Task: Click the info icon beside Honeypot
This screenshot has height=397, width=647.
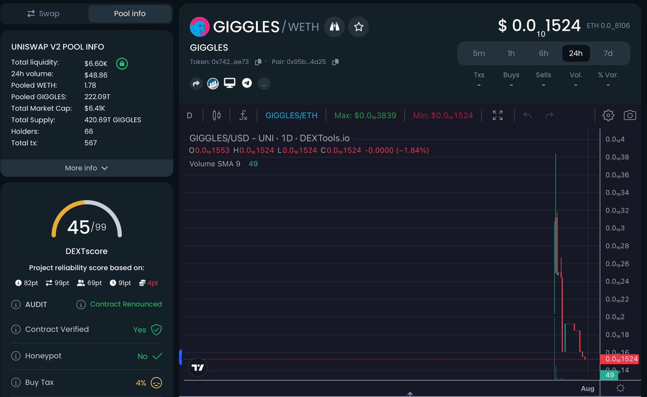Action: tap(16, 357)
